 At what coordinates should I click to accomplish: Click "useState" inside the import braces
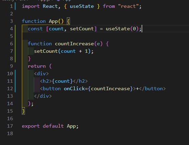tap(82, 6)
